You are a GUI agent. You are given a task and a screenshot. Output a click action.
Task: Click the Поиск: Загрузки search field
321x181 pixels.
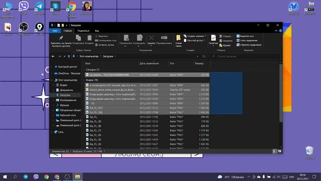point(245,56)
